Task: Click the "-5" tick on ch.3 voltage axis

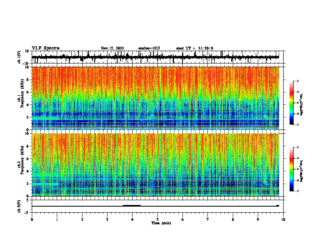Action: (x=27, y=213)
